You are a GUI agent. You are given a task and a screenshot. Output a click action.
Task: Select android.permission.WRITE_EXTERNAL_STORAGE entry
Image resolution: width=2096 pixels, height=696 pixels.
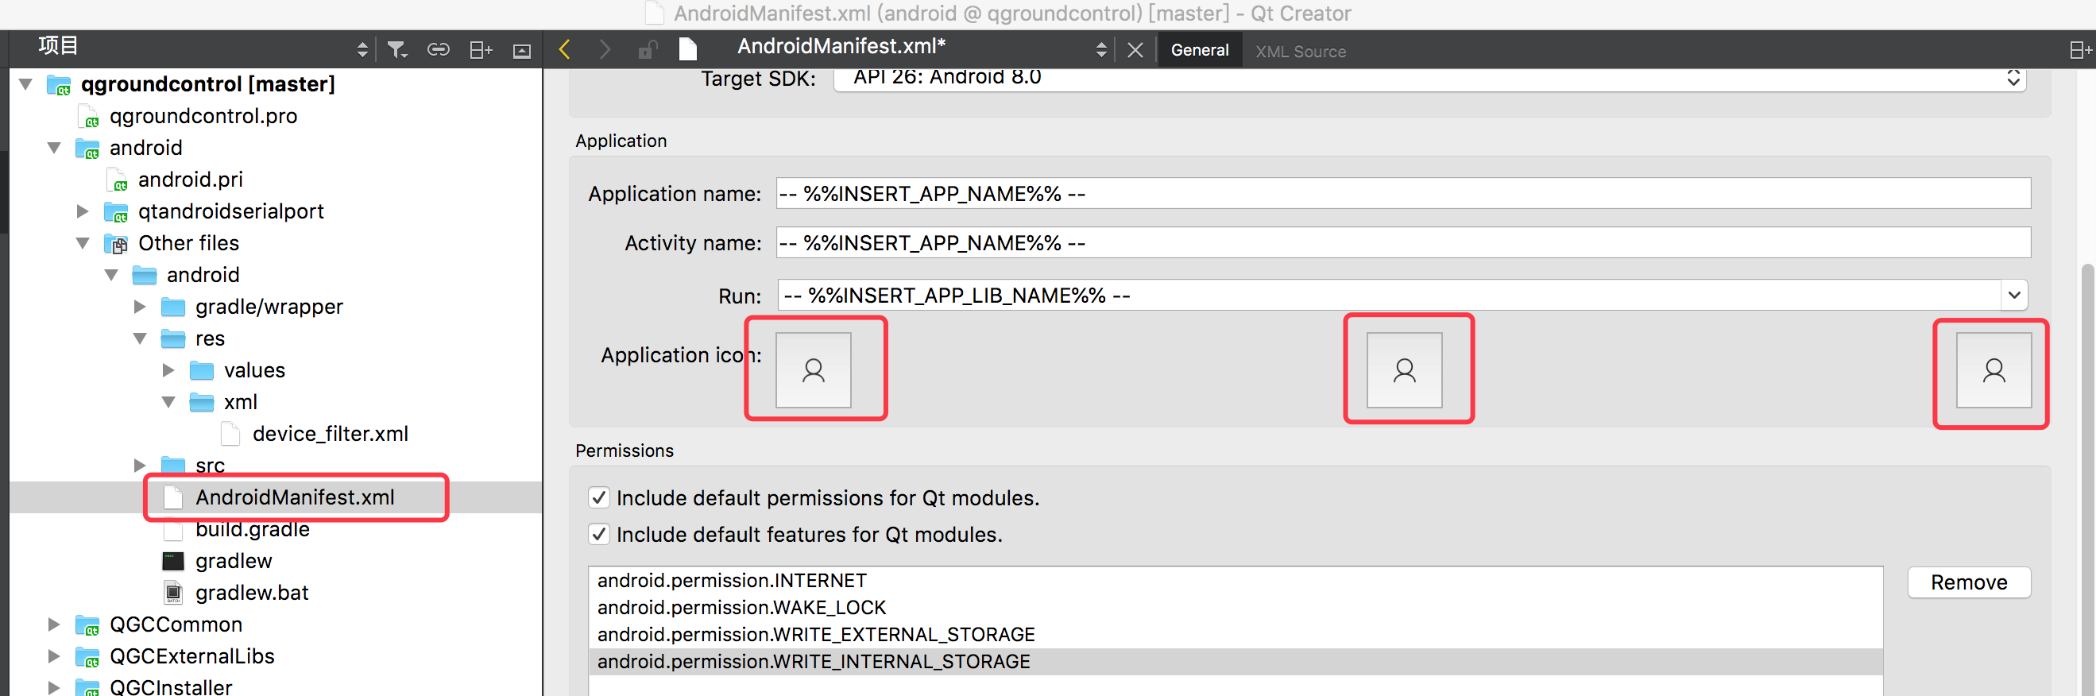(x=1236, y=634)
